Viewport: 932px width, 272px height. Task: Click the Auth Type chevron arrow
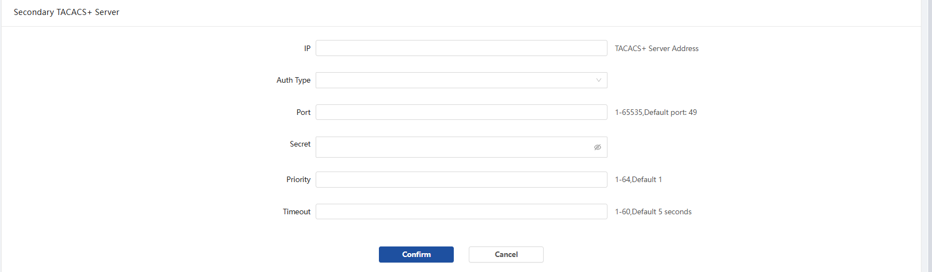599,80
